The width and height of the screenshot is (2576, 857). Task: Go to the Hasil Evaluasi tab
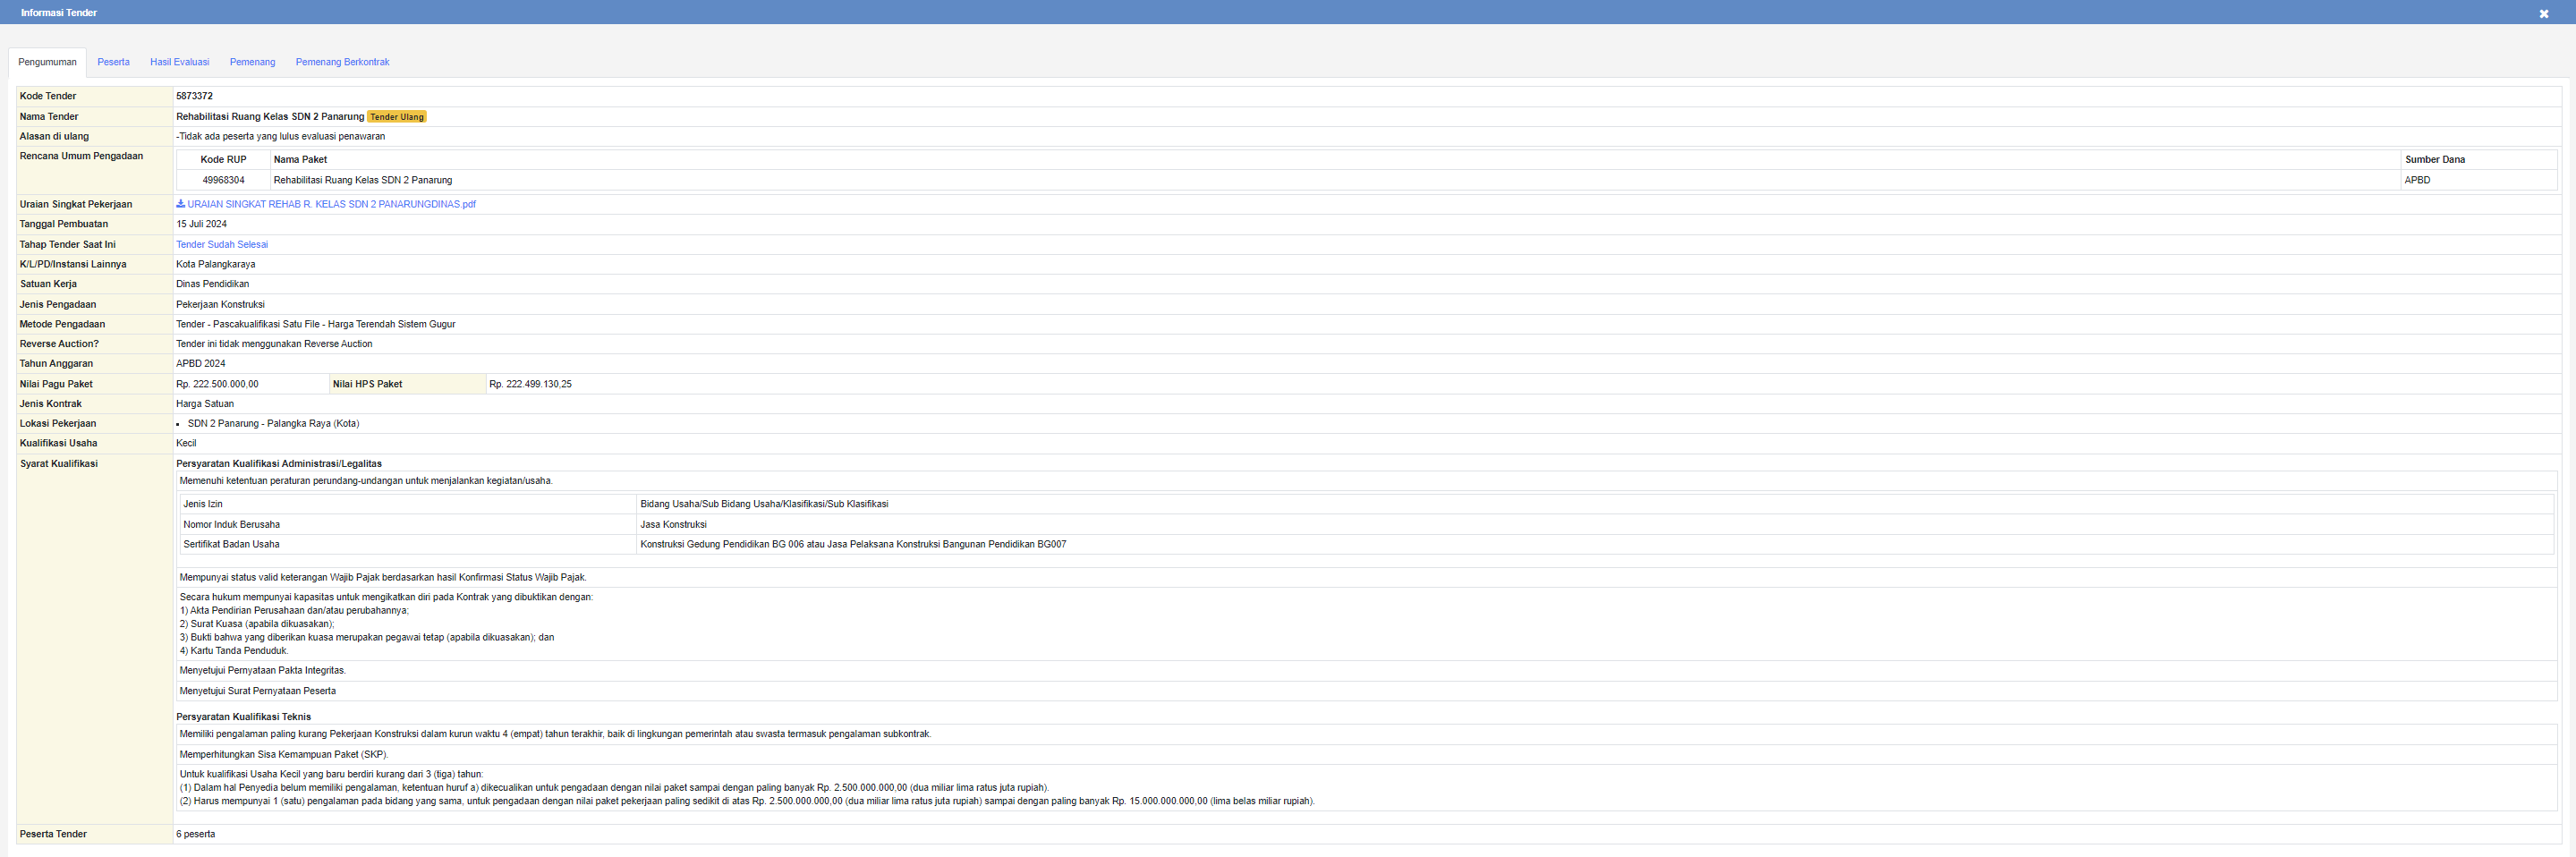(x=179, y=62)
